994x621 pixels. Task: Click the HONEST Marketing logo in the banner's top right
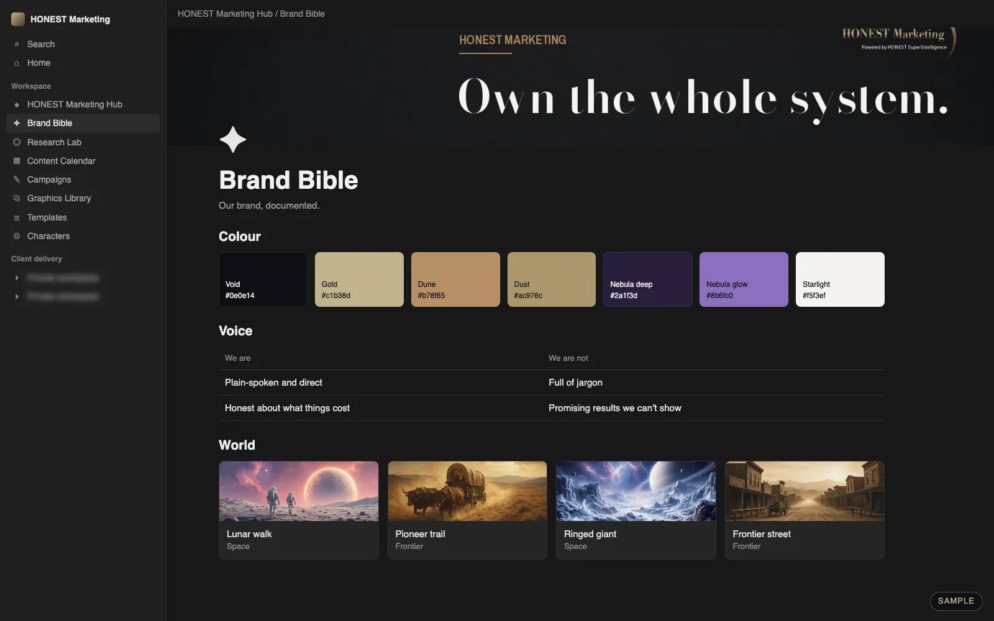point(899,40)
